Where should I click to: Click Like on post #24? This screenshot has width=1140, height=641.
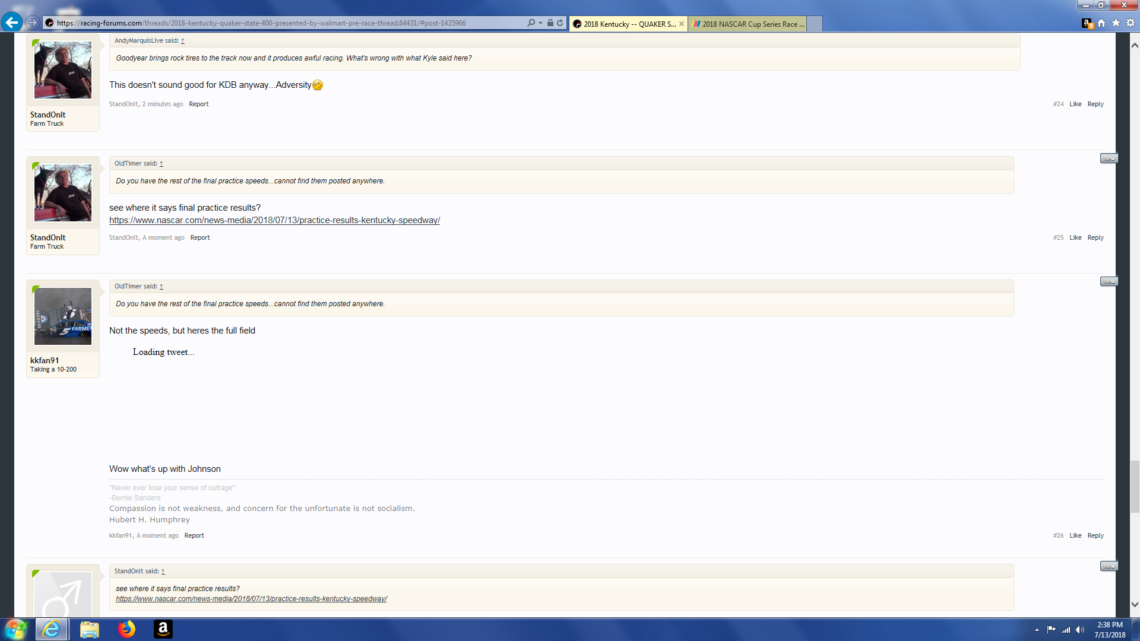click(x=1075, y=104)
